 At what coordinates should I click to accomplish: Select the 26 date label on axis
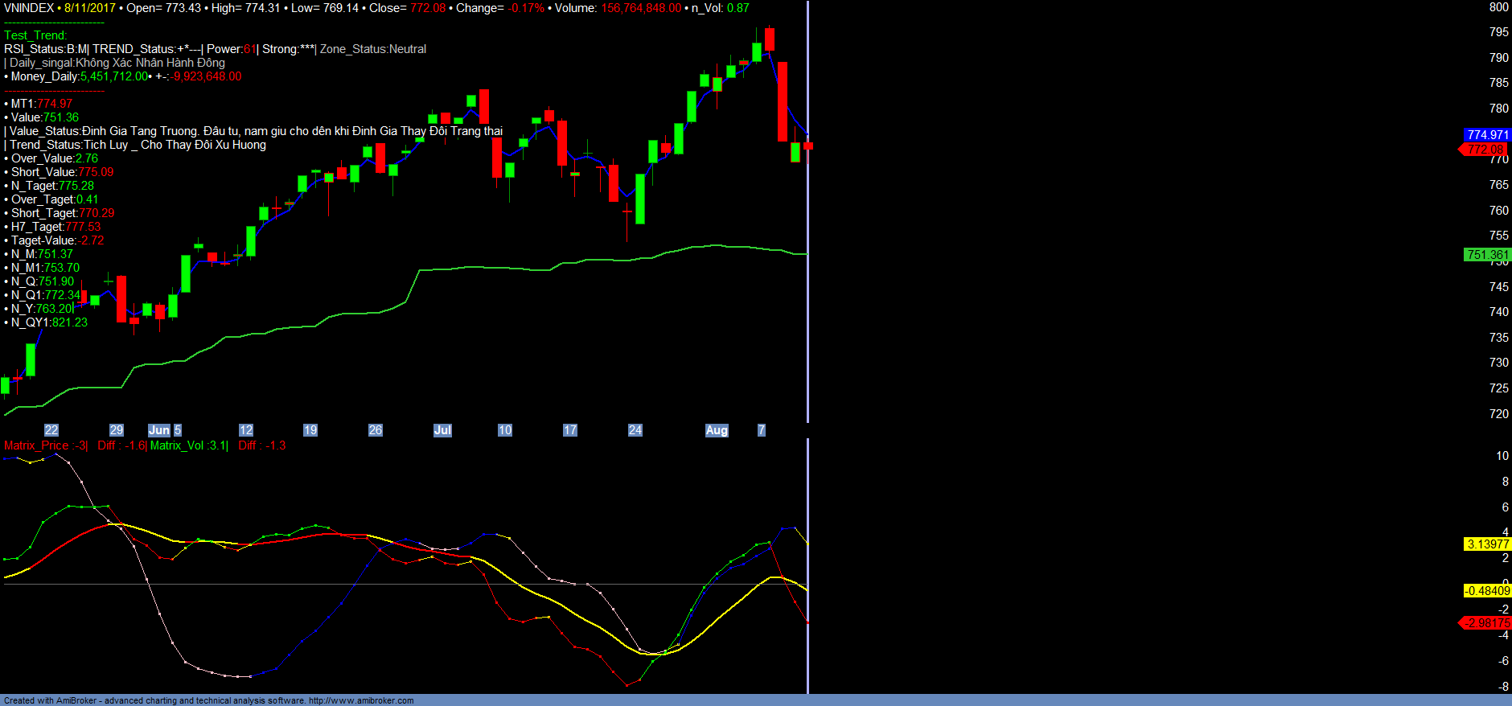click(x=376, y=430)
